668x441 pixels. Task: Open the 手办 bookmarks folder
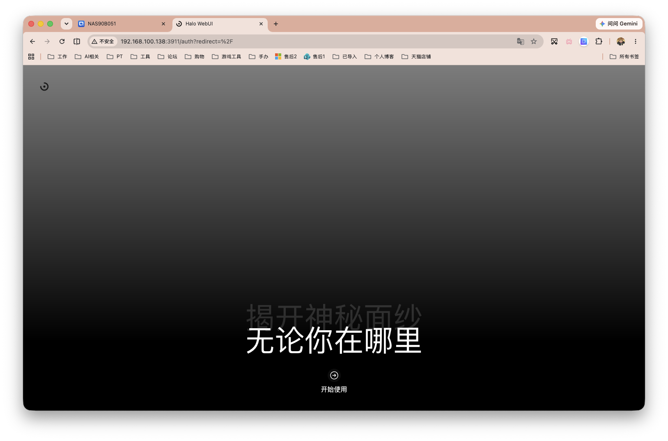[259, 57]
